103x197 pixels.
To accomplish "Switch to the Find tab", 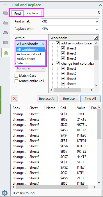I will [17, 13].
